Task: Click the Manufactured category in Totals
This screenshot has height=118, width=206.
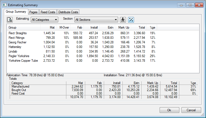Action: pos(20,86)
